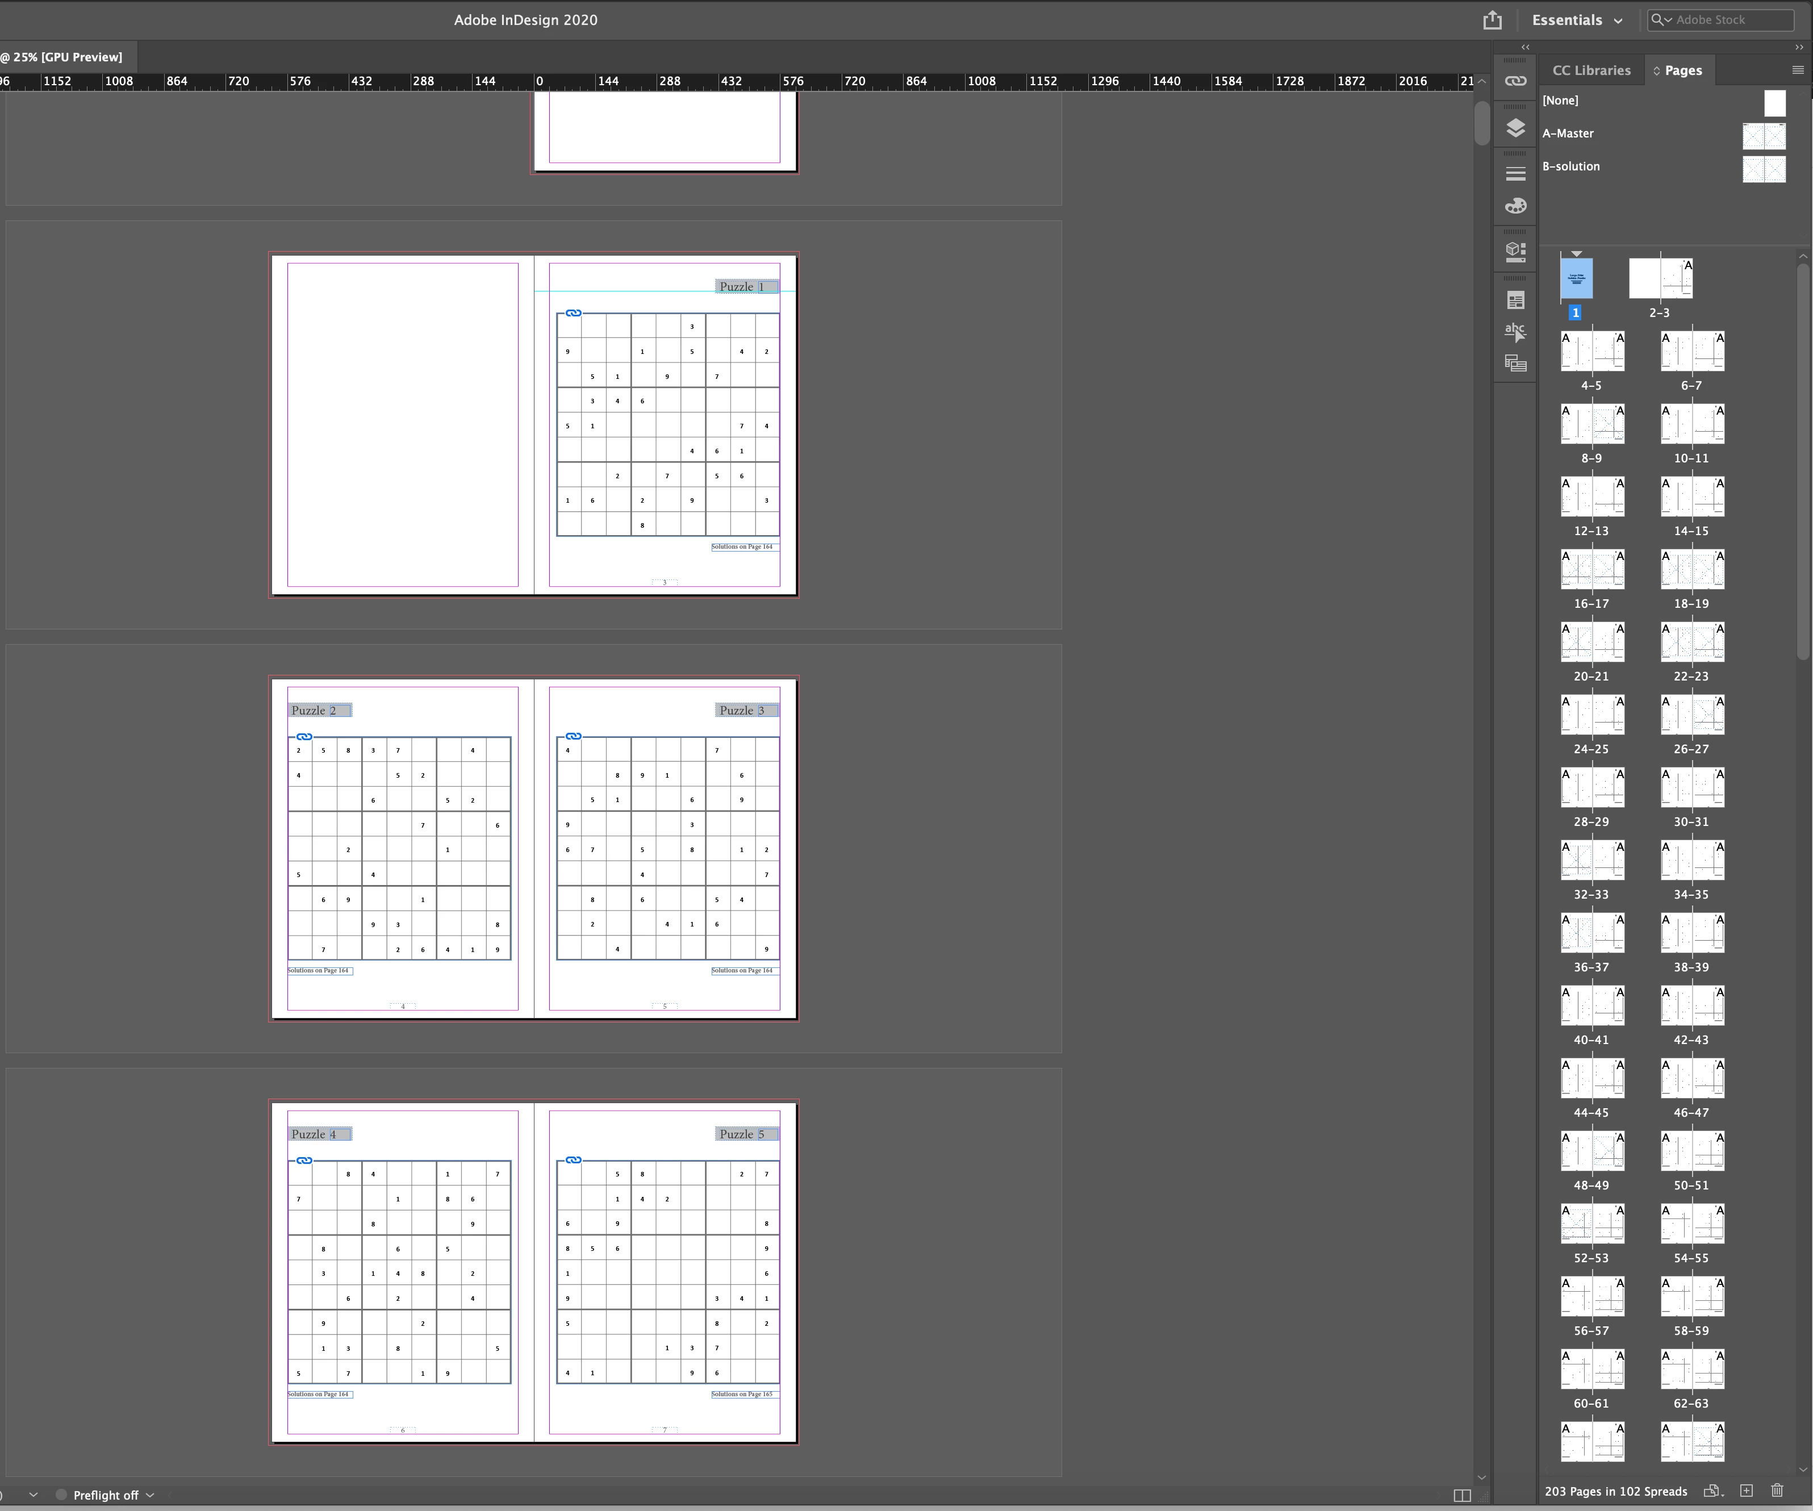Switch to the CC Libraries tab
This screenshot has height=1511, width=1813.
(x=1591, y=71)
